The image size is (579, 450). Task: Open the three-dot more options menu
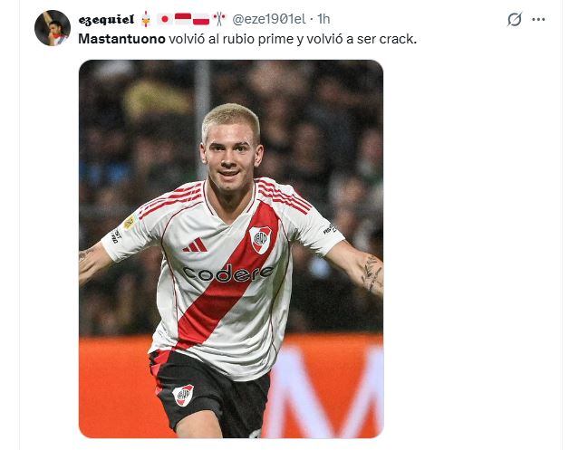[538, 20]
